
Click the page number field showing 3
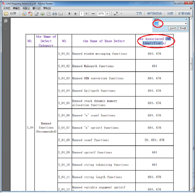click(81, 14)
